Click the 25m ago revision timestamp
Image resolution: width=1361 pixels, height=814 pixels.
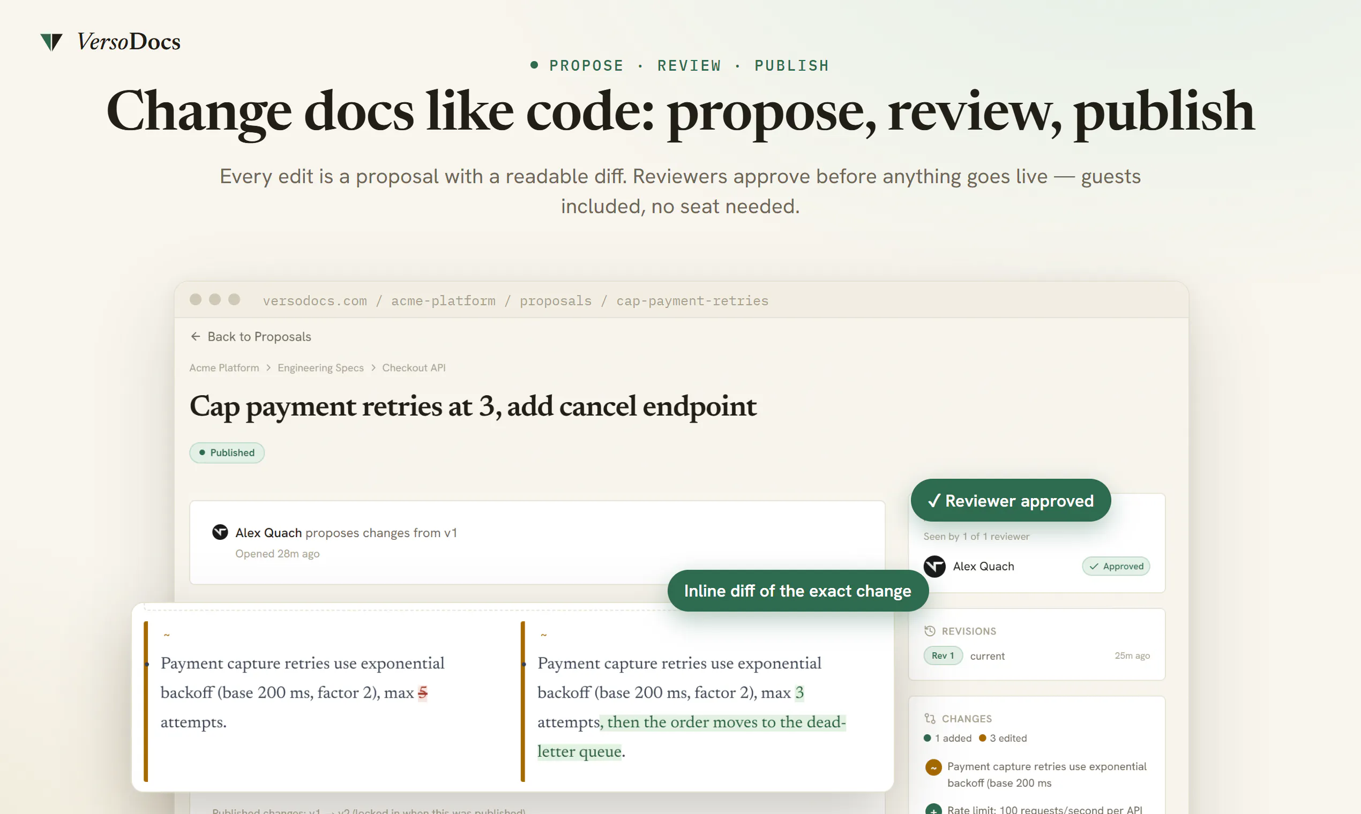[1132, 655]
